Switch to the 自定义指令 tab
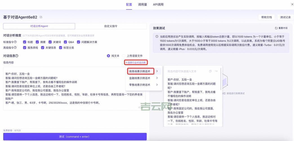Screen dimensions: 294x141 111,26
